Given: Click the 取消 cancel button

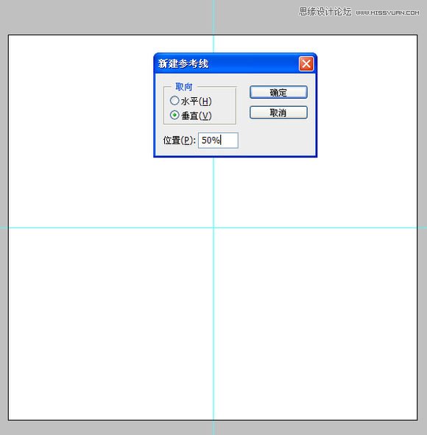Looking at the screenshot, I should click(278, 113).
